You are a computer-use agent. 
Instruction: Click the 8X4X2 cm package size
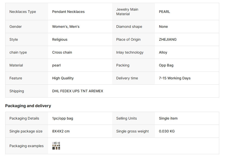(61, 131)
